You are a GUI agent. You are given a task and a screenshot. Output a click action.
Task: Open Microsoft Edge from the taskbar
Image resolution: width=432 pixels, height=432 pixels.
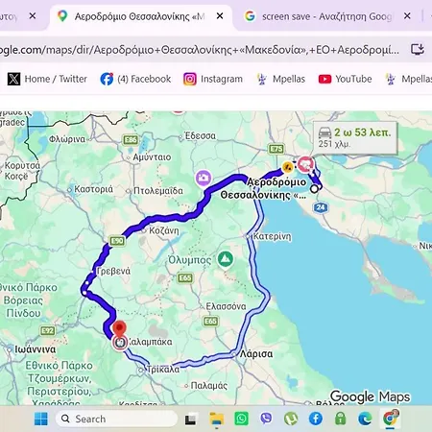click(x=365, y=419)
